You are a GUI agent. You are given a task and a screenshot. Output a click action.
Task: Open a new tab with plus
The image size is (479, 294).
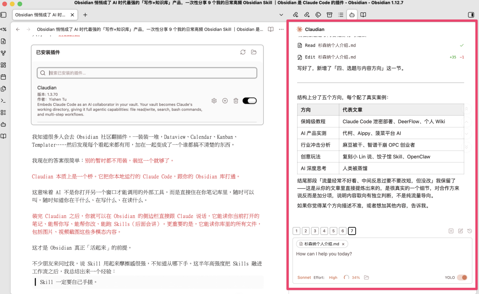(x=85, y=15)
